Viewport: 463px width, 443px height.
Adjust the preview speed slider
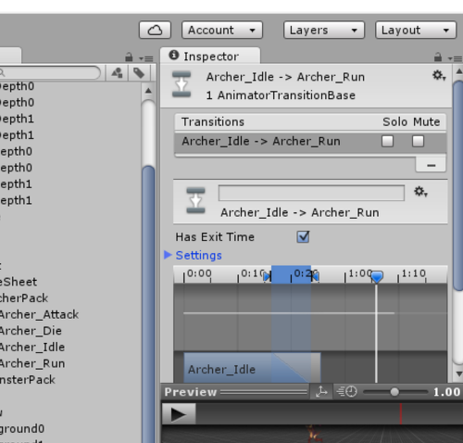[x=394, y=392]
